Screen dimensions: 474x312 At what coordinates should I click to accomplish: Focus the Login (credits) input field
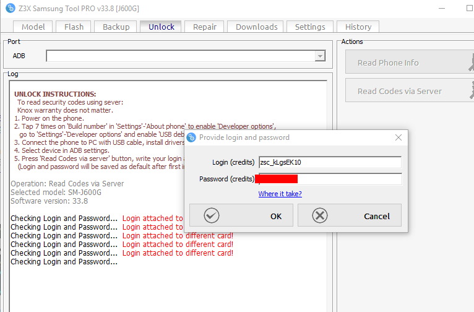330,162
